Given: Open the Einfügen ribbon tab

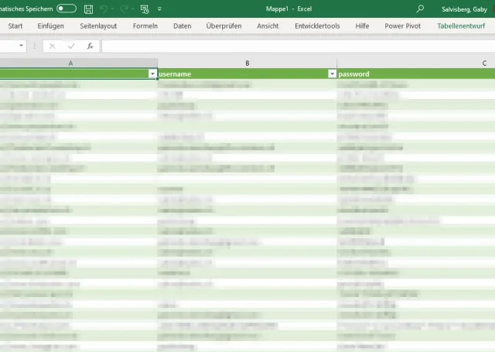Looking at the screenshot, I should [50, 26].
